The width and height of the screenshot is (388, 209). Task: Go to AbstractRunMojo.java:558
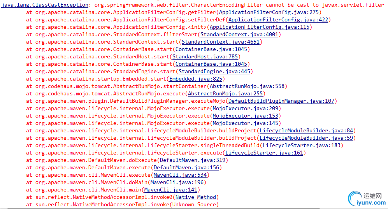pos(247,86)
